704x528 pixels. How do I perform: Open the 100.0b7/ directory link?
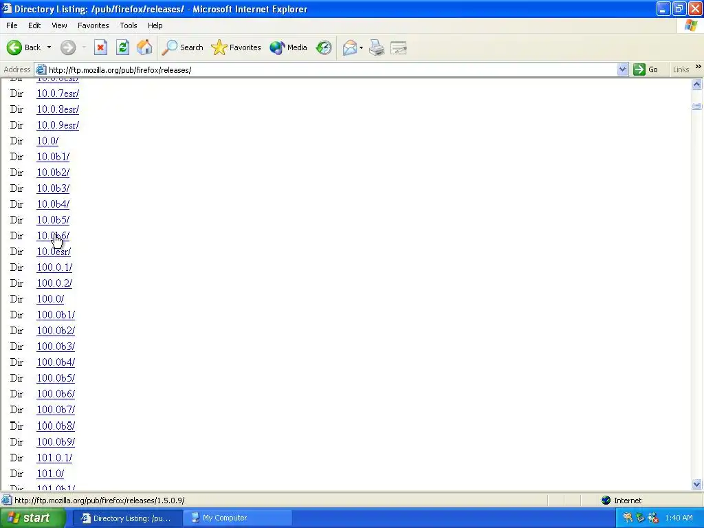pyautogui.click(x=56, y=410)
